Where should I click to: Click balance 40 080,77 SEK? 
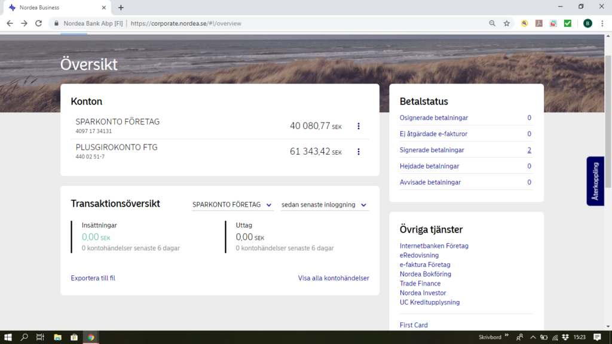[x=316, y=126]
